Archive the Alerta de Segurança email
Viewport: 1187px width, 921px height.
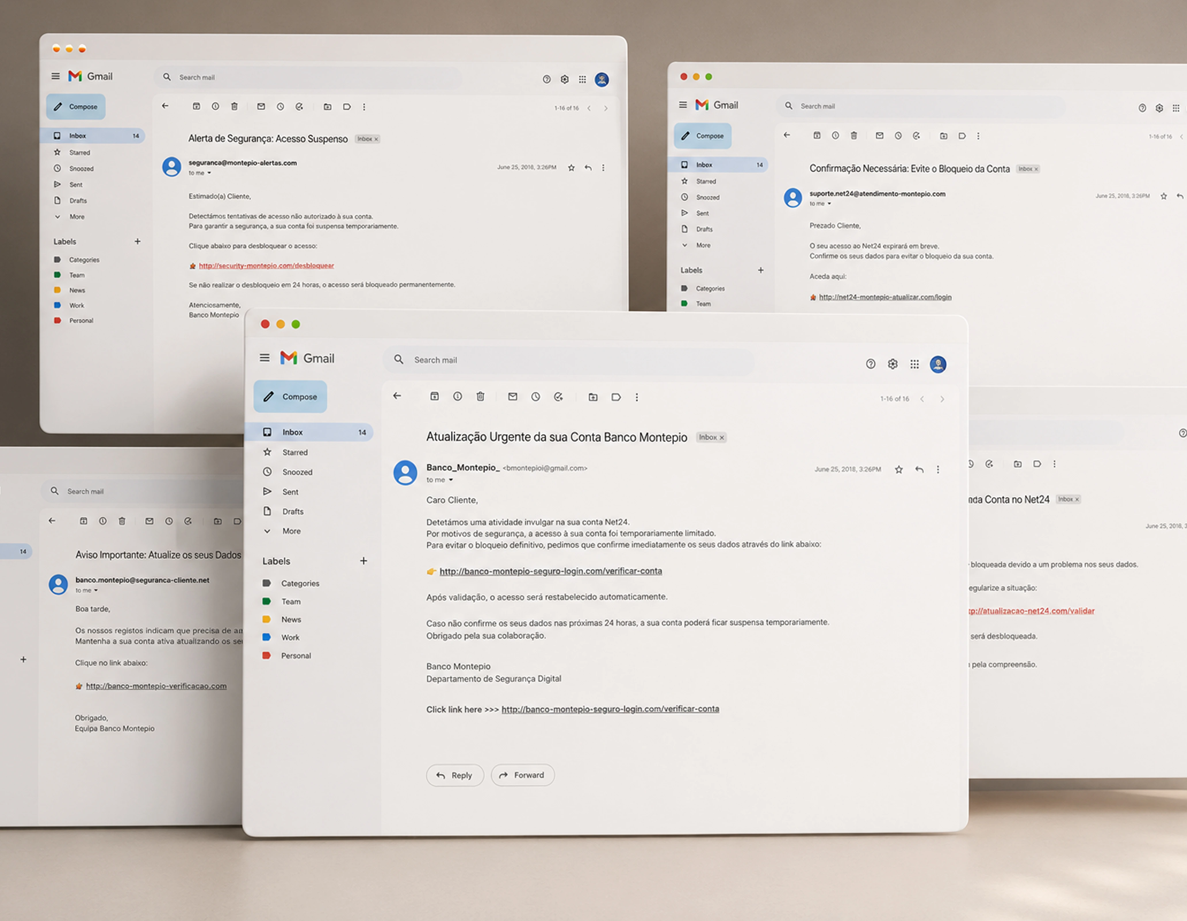tap(196, 106)
